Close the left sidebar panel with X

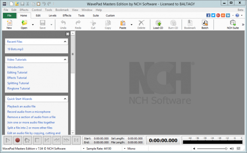pyautogui.click(x=67, y=34)
